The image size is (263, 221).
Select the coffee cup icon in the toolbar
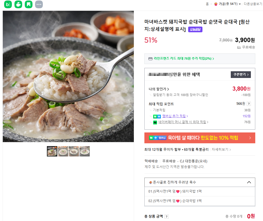pos(18,4)
